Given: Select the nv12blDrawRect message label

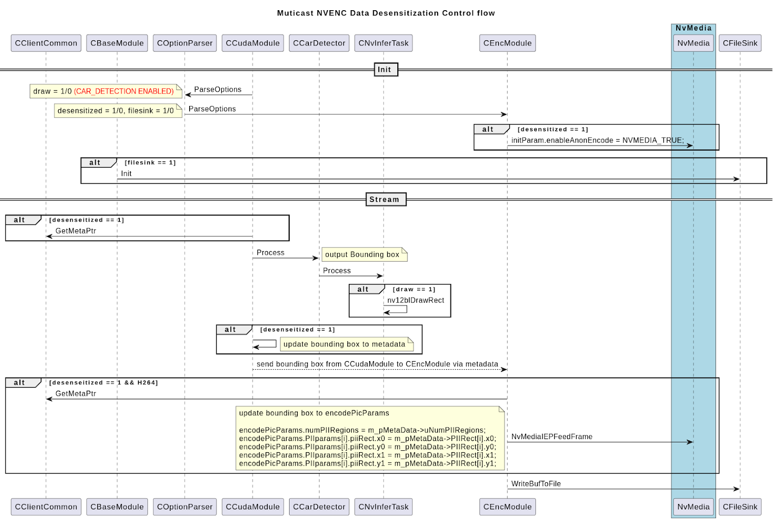Looking at the screenshot, I should tap(416, 300).
